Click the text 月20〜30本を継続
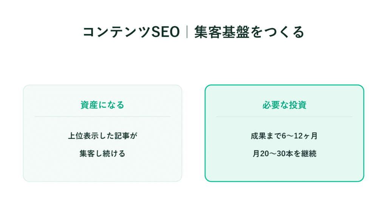387x224 pixels. [x=284, y=153]
